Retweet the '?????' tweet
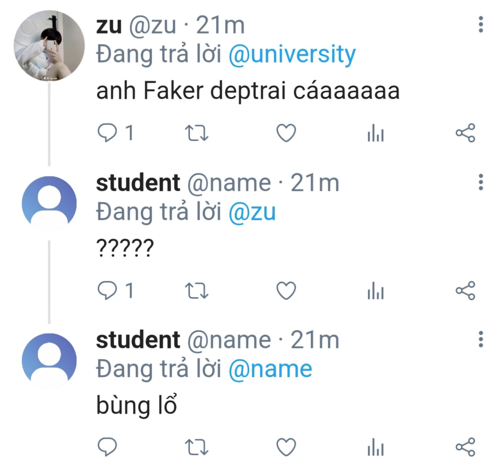Image resolution: width=502 pixels, height=466 pixels. click(x=196, y=290)
